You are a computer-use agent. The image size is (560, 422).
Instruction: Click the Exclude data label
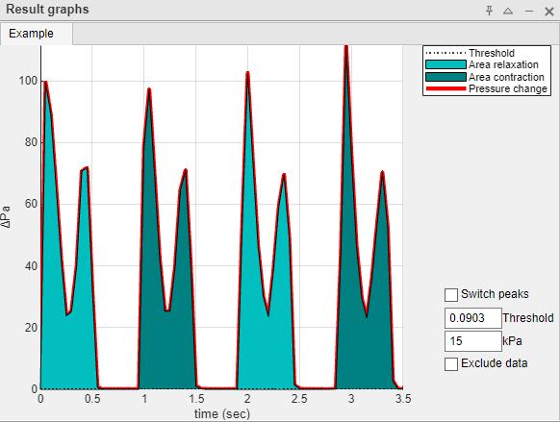[x=494, y=363]
